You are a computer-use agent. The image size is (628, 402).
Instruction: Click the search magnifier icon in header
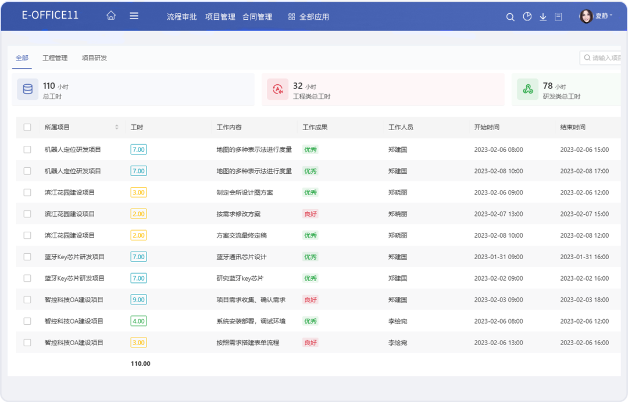(510, 17)
